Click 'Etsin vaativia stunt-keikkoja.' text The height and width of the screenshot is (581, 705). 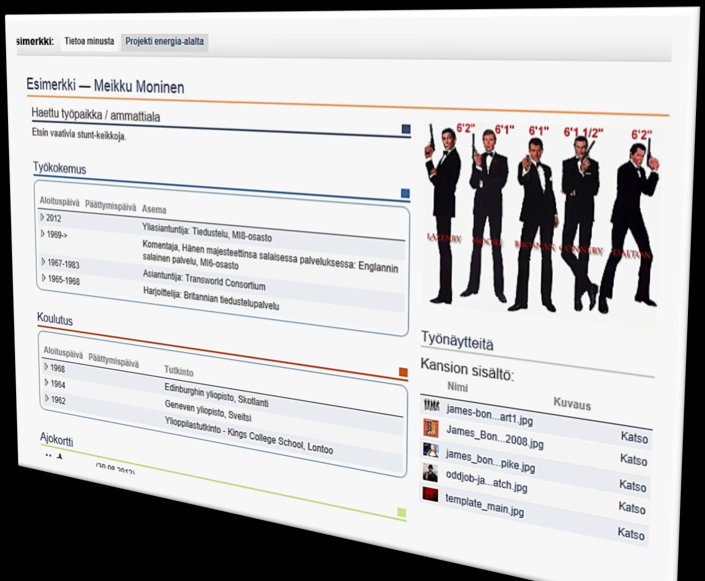(79, 134)
